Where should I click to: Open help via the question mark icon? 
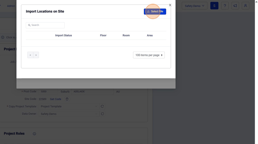[225, 6]
